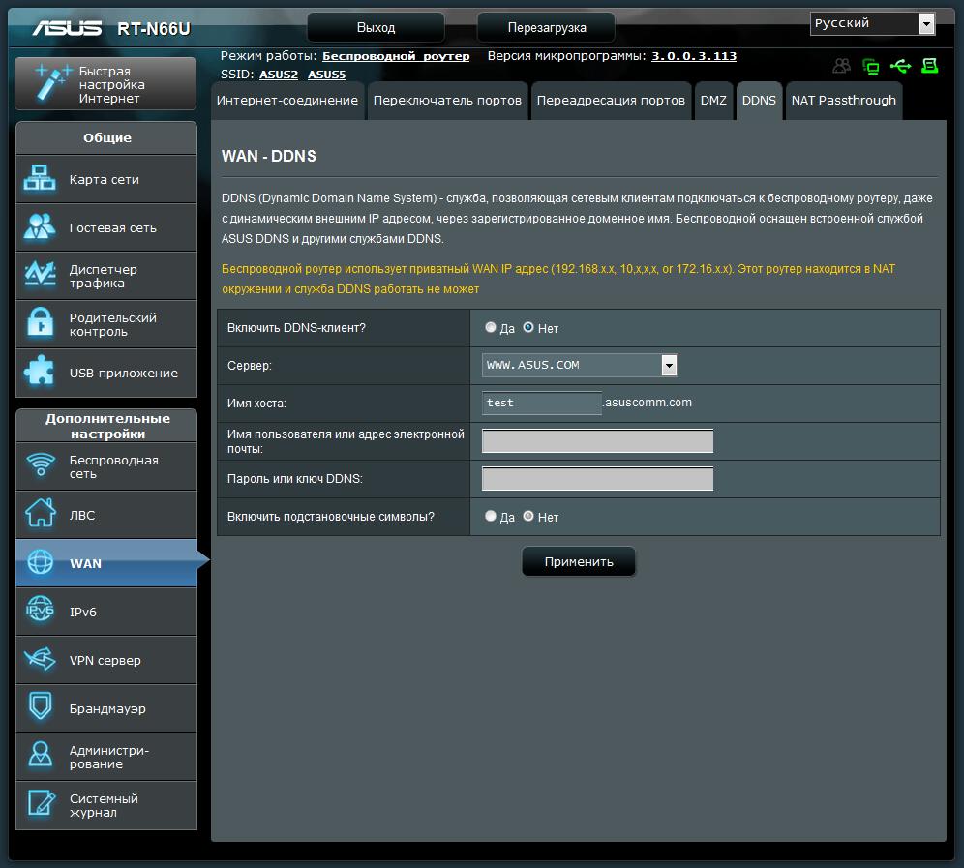Screen dimensions: 964x868
Task: Select Нет for Включить DDNS-клиент
Action: (528, 327)
